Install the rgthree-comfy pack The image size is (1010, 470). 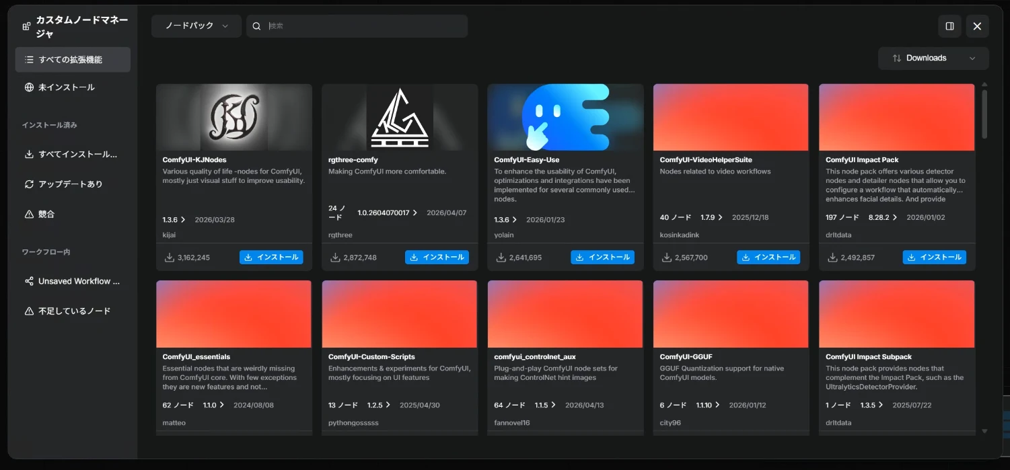(x=437, y=258)
